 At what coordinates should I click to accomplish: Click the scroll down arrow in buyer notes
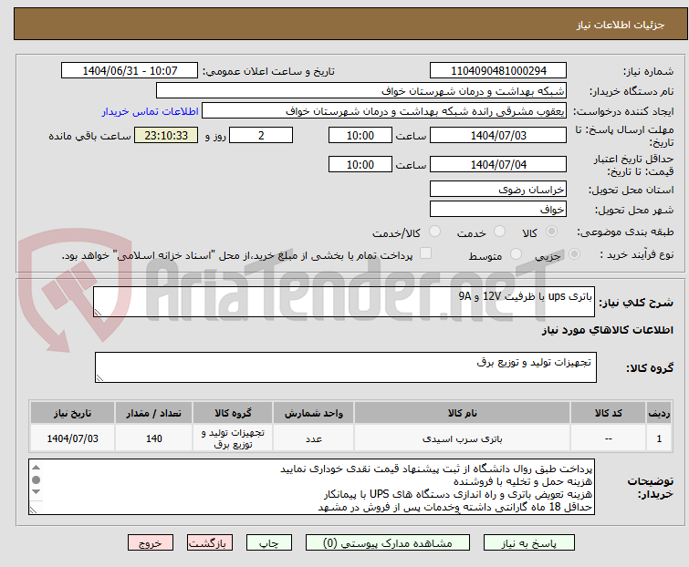pyautogui.click(x=37, y=492)
